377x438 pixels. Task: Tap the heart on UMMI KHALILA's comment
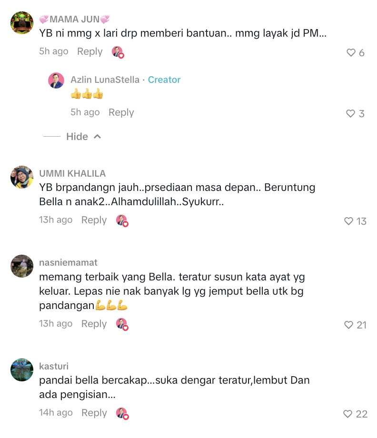coord(348,221)
